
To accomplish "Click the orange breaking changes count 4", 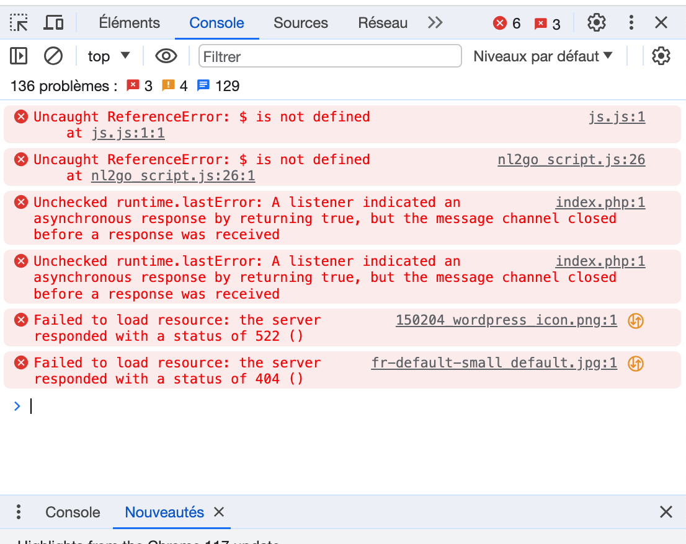I will (x=174, y=86).
